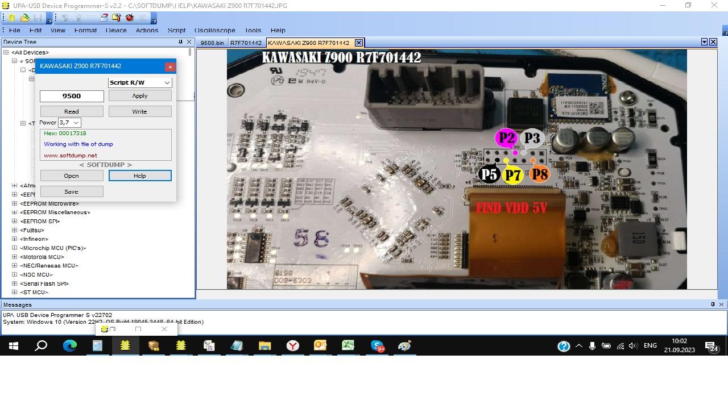Click the greyed-out copy toolbar icon
The width and height of the screenshot is (728, 409).
[65, 18]
